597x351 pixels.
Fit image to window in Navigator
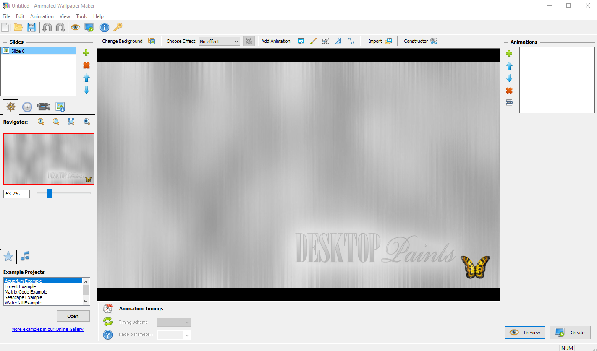click(71, 122)
